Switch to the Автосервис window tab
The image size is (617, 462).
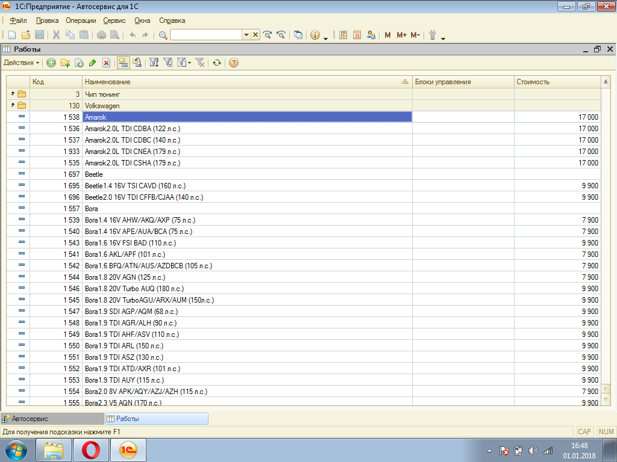(x=52, y=419)
